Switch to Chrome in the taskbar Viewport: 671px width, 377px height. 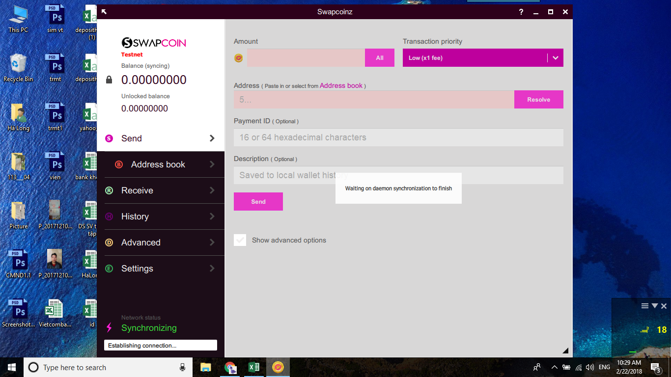[230, 367]
